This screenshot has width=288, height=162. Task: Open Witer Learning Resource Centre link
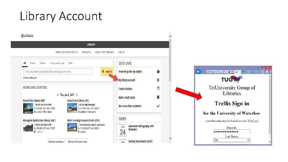(83, 121)
